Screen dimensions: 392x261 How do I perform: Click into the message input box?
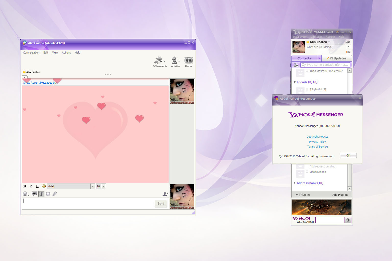88,204
